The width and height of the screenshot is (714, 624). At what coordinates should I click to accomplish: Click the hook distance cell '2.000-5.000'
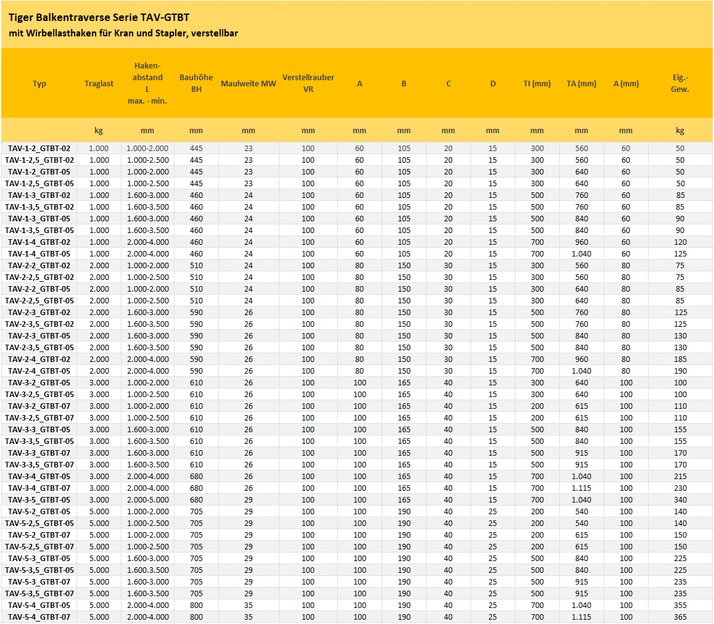[x=147, y=500]
